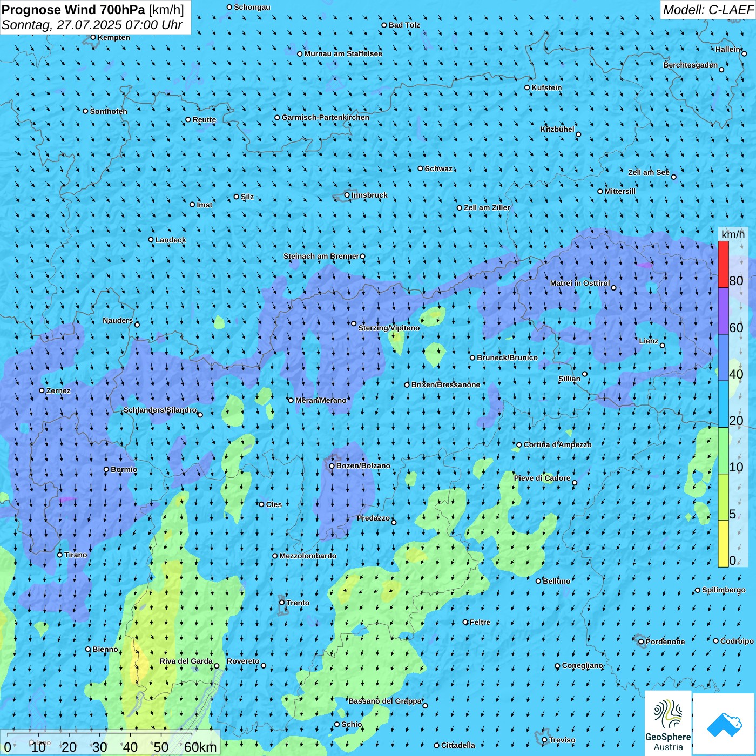756x756 pixels.
Task: Click the Zell am See label
Action: (649, 172)
